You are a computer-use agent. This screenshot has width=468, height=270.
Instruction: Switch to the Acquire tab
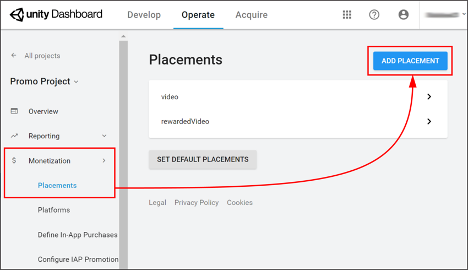251,15
